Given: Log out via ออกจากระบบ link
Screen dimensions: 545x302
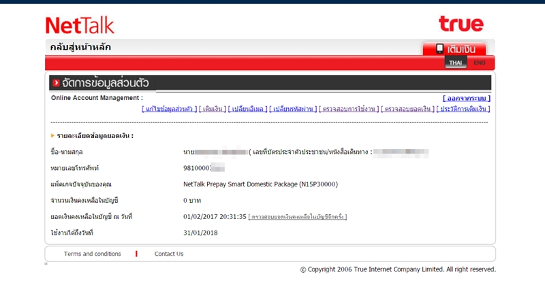Looking at the screenshot, I should click(467, 98).
